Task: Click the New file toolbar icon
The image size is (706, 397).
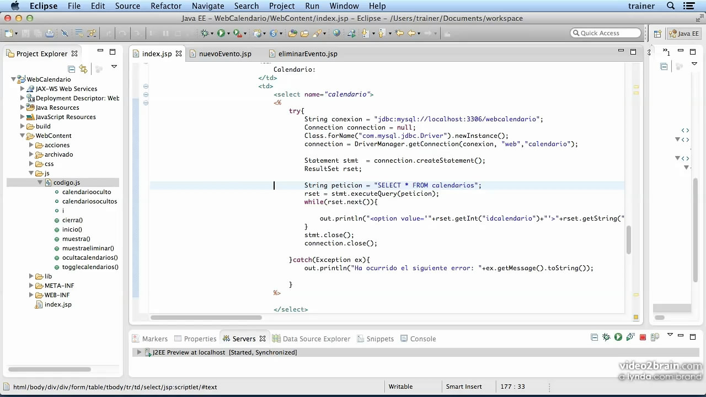Action: [9, 33]
